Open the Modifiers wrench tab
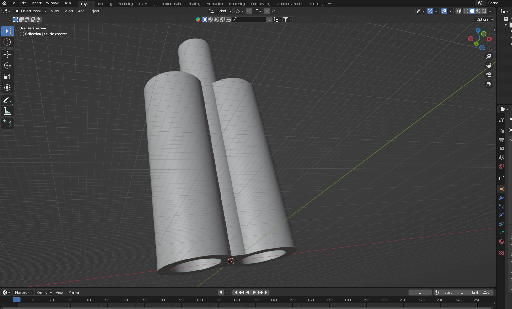The image size is (512, 309). point(501,198)
